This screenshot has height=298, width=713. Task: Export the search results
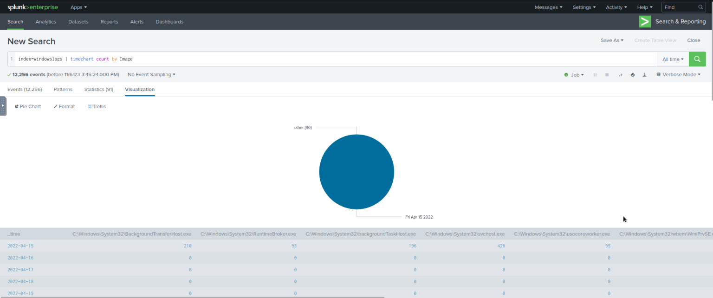[x=644, y=74]
